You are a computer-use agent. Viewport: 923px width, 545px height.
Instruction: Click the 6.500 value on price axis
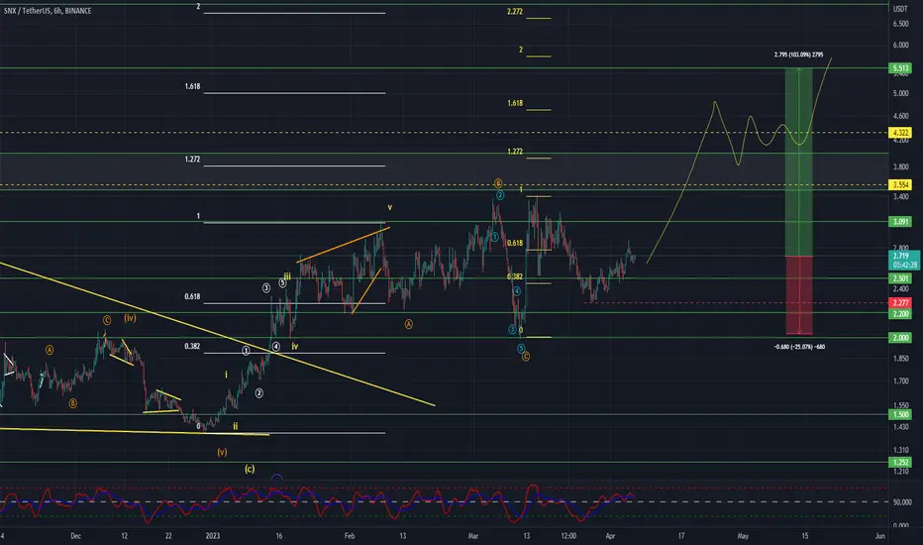pos(900,24)
